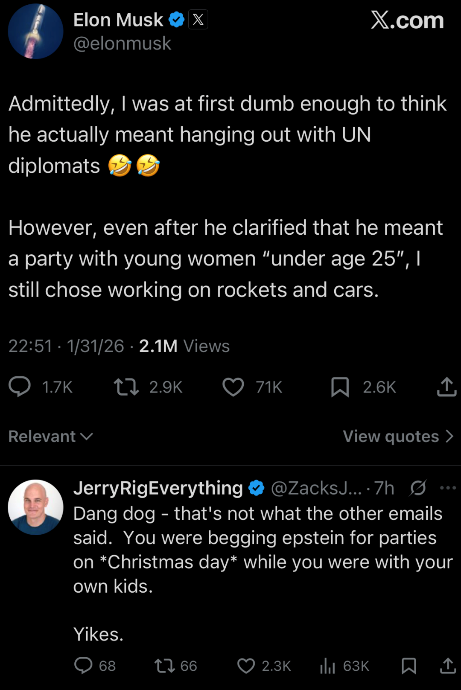This screenshot has height=690, width=461.
Task: Bookmark the main post with 2.6K saves
Action: [x=340, y=387]
